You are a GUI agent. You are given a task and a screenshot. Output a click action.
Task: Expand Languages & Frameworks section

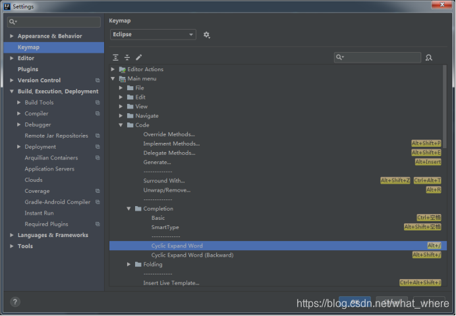12,235
